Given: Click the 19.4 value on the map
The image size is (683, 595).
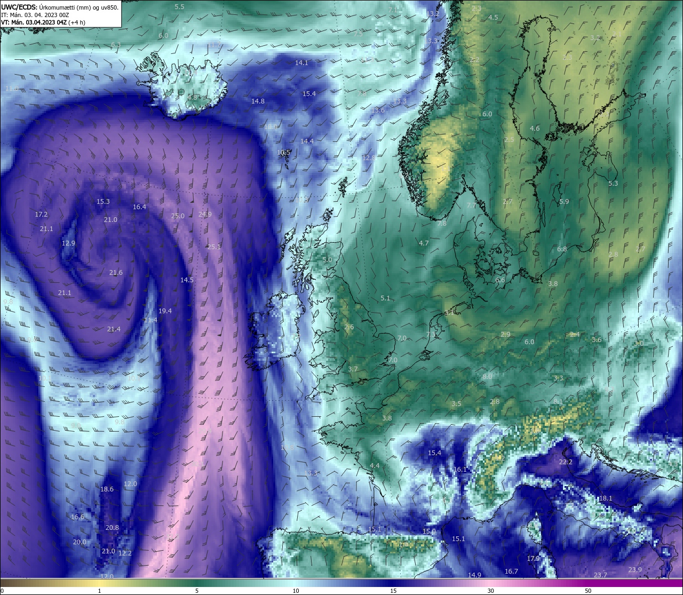Looking at the screenshot, I should 165,311.
